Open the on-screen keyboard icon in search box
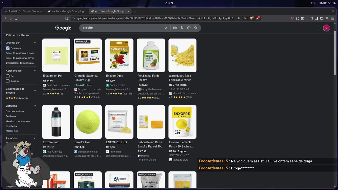This screenshot has height=190, width=338. coord(175,28)
